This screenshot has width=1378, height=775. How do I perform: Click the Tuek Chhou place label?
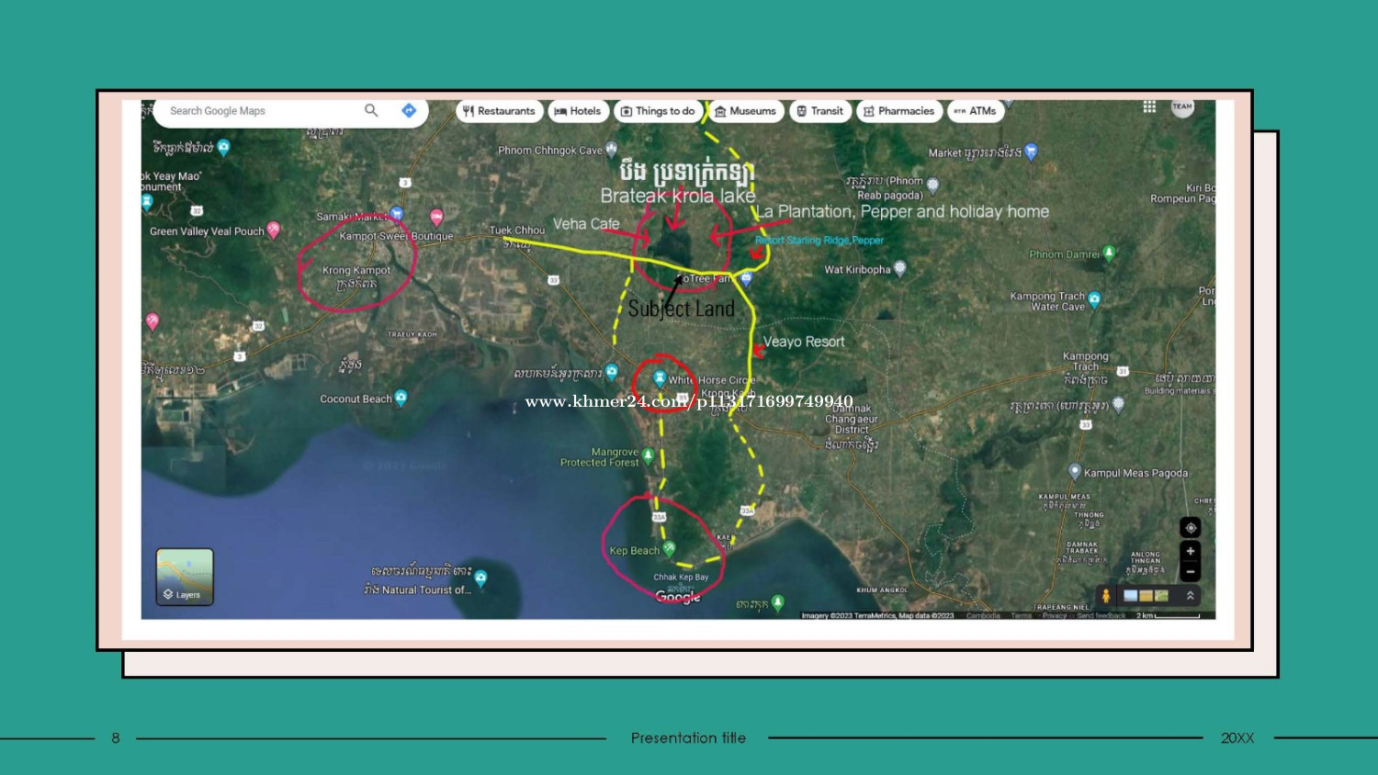517,230
